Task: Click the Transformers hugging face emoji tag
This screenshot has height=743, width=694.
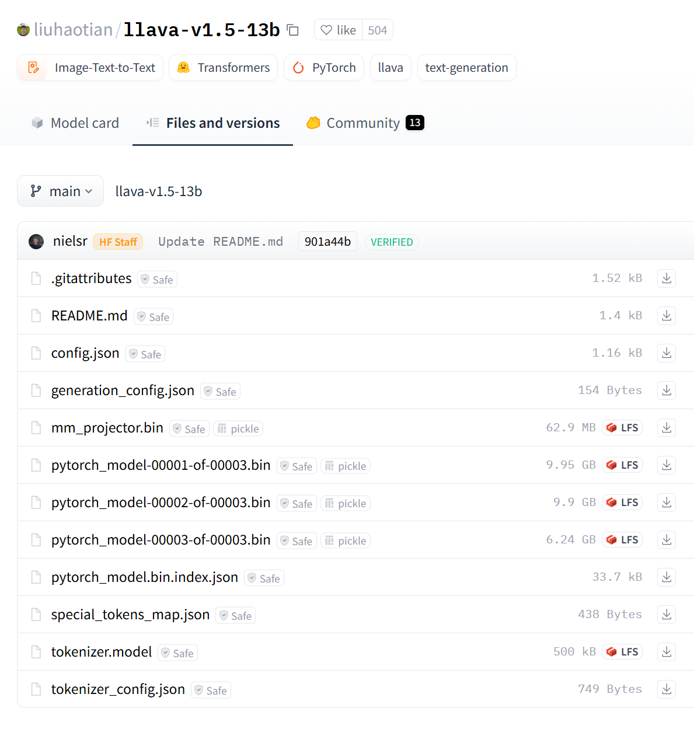Action: (183, 67)
